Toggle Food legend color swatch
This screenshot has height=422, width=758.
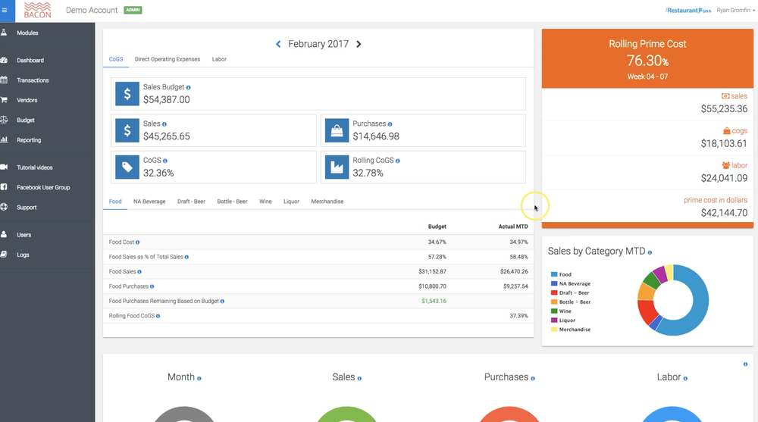coord(554,274)
